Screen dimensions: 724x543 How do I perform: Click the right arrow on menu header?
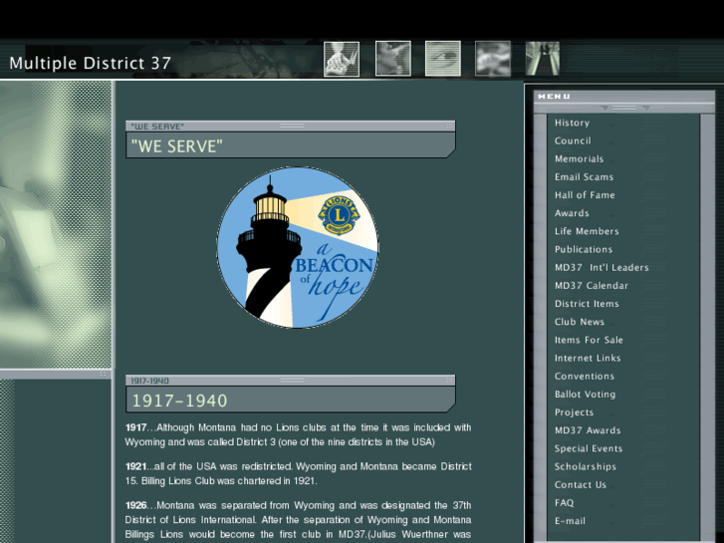645,109
